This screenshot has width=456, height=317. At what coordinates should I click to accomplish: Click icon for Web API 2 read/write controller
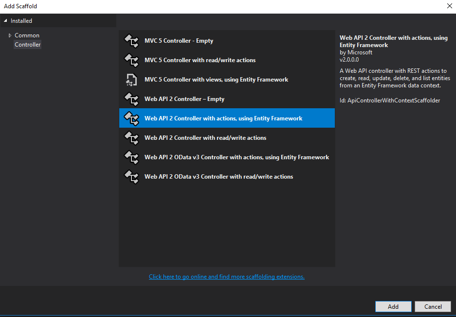pos(131,138)
